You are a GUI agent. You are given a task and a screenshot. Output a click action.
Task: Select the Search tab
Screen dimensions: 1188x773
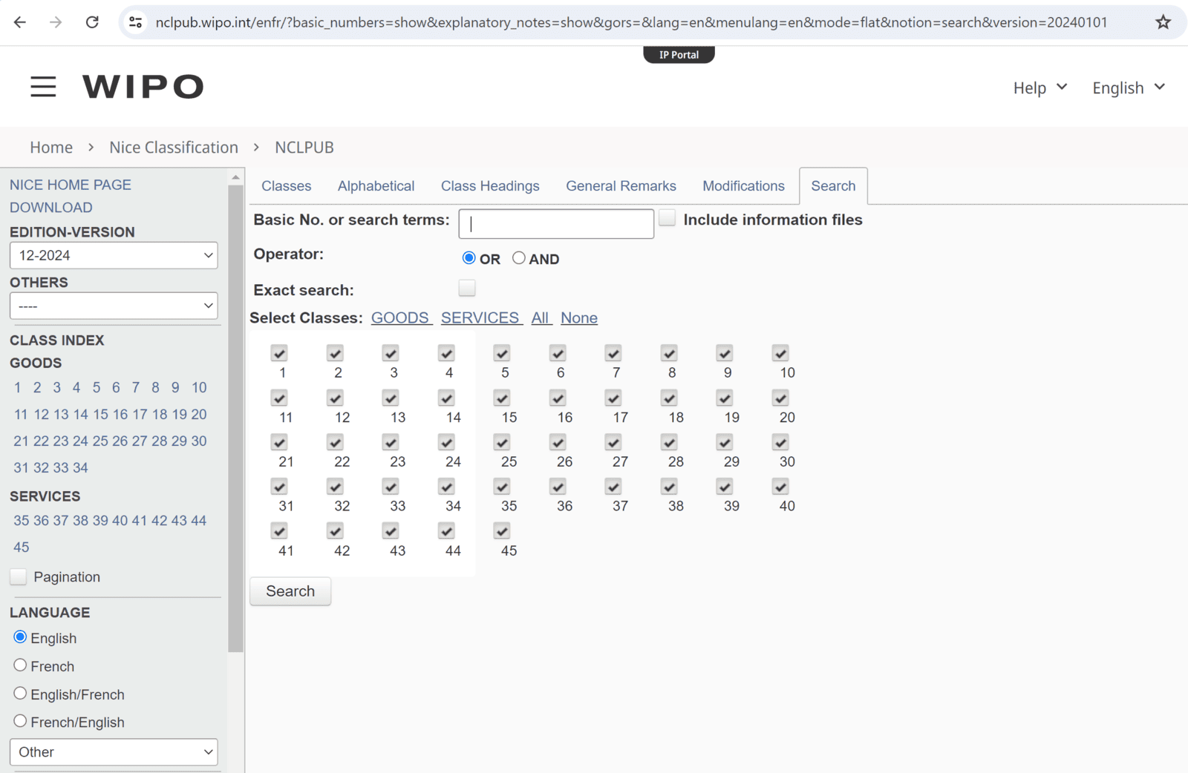[833, 186]
